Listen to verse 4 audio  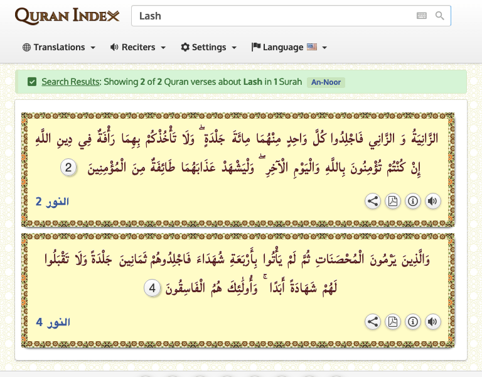(x=432, y=322)
